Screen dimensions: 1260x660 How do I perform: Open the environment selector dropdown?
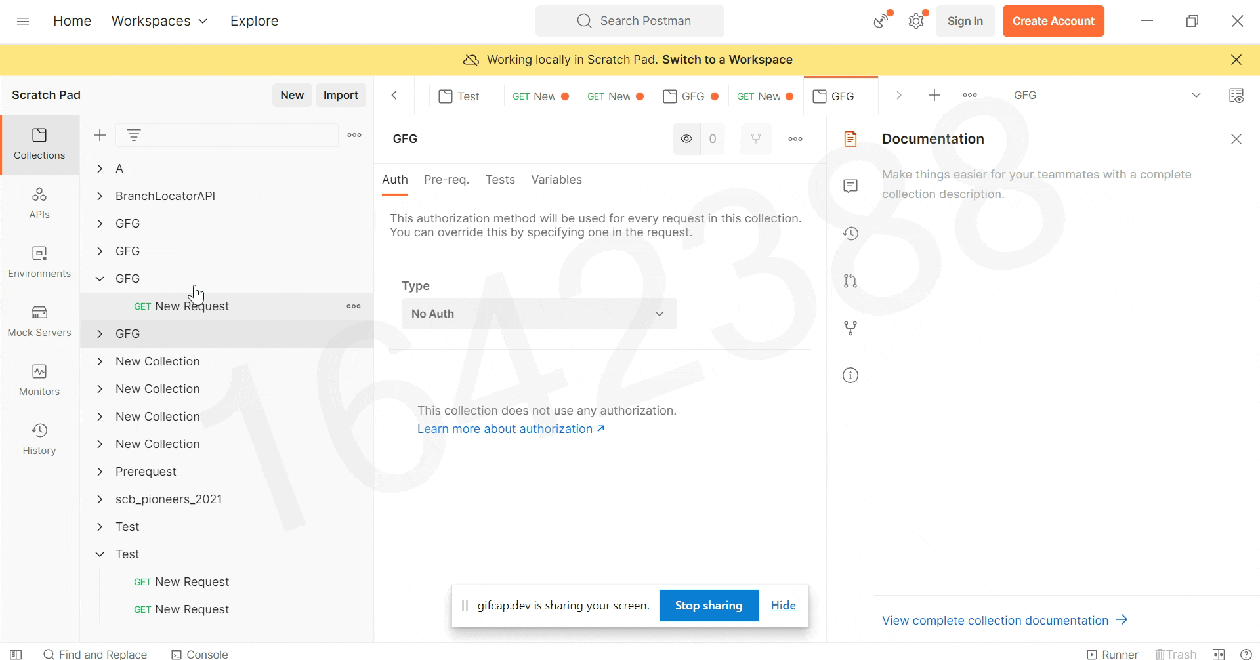pos(1106,95)
